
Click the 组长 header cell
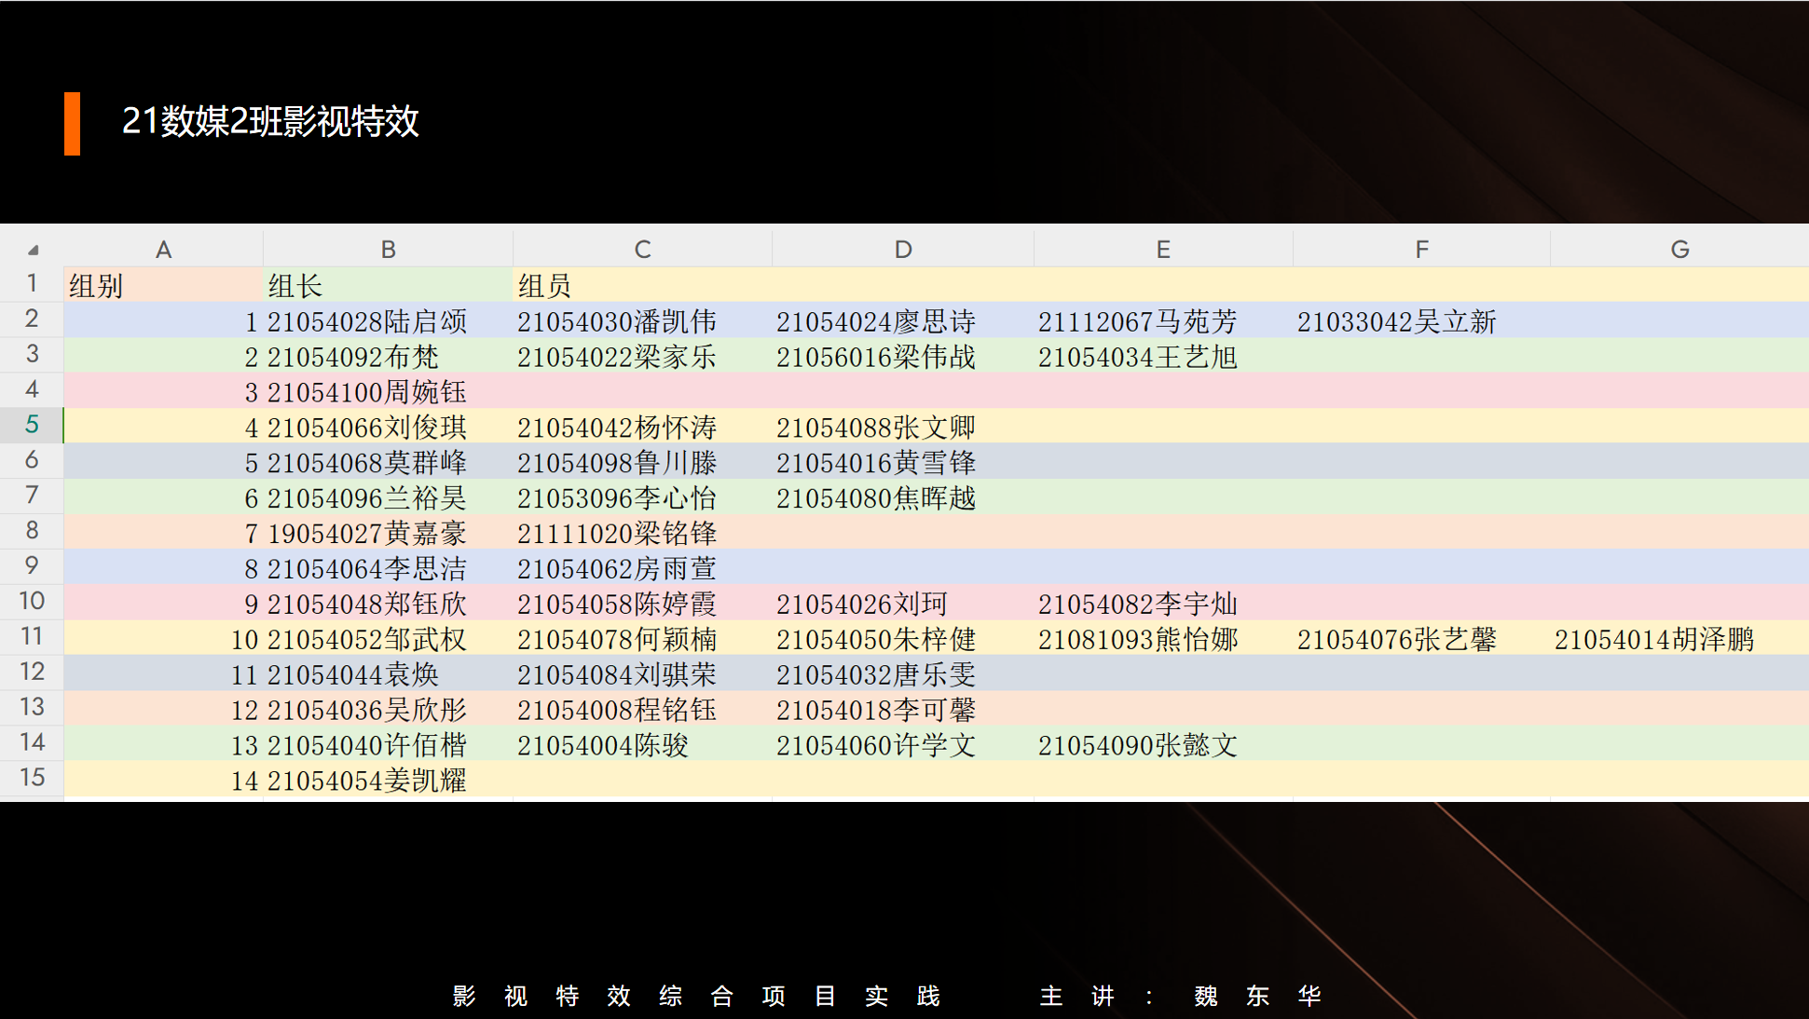point(295,286)
